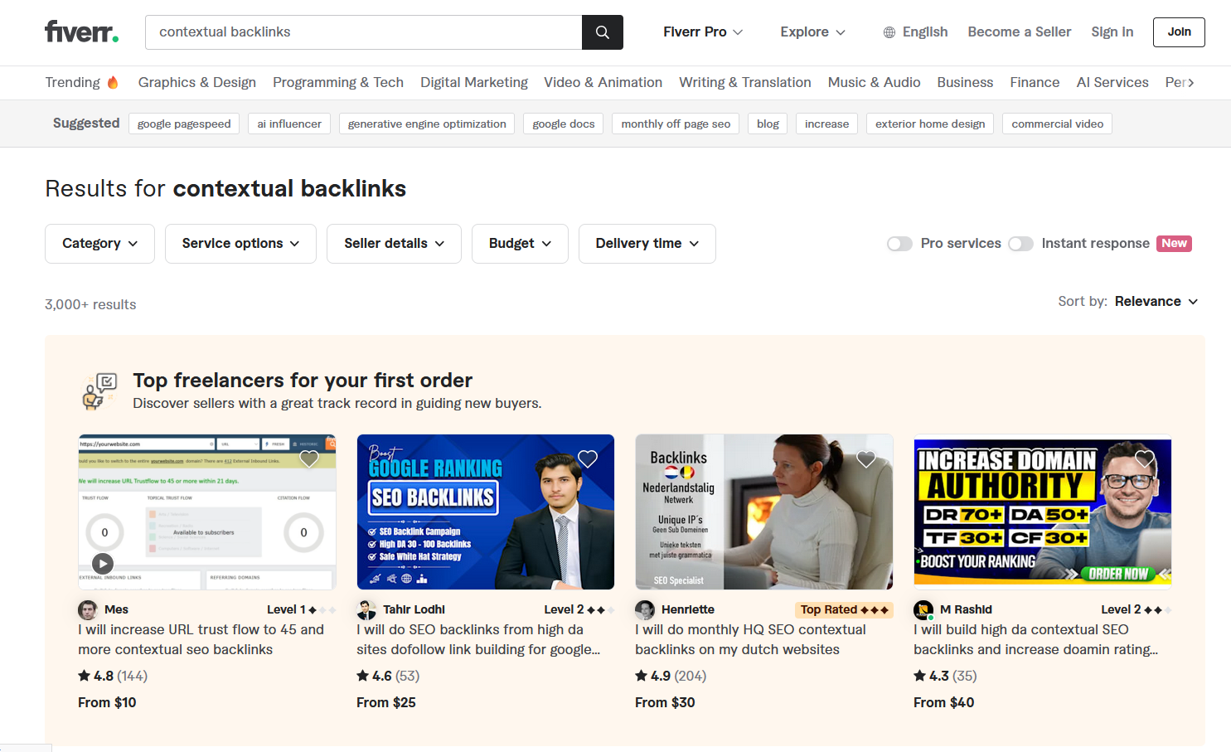
Task: Click Become a Seller link
Action: coord(1020,32)
